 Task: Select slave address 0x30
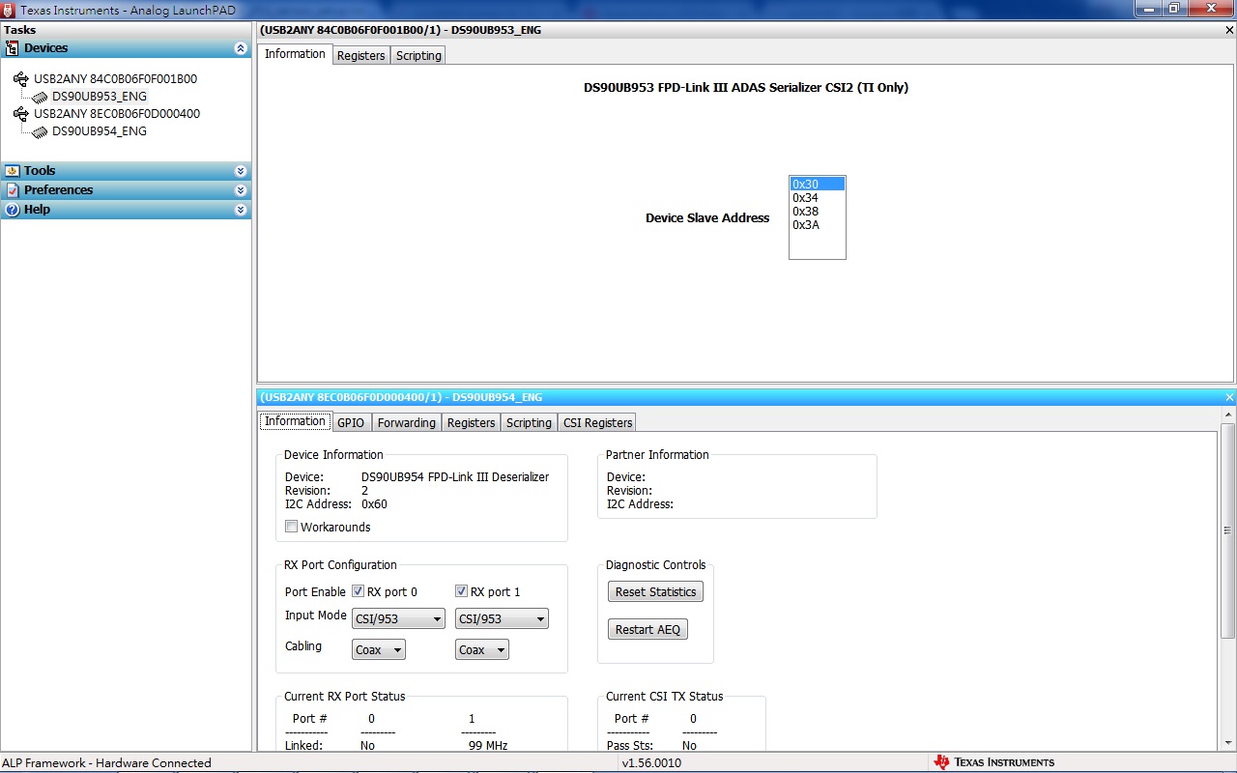click(818, 184)
